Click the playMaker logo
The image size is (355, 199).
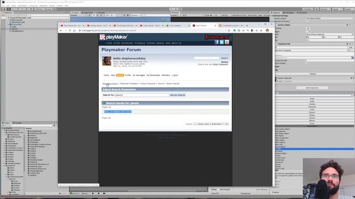coord(114,37)
